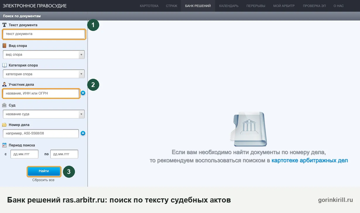Open the Вид спора dropdown arrow
The image size is (360, 213).
(x=82, y=55)
